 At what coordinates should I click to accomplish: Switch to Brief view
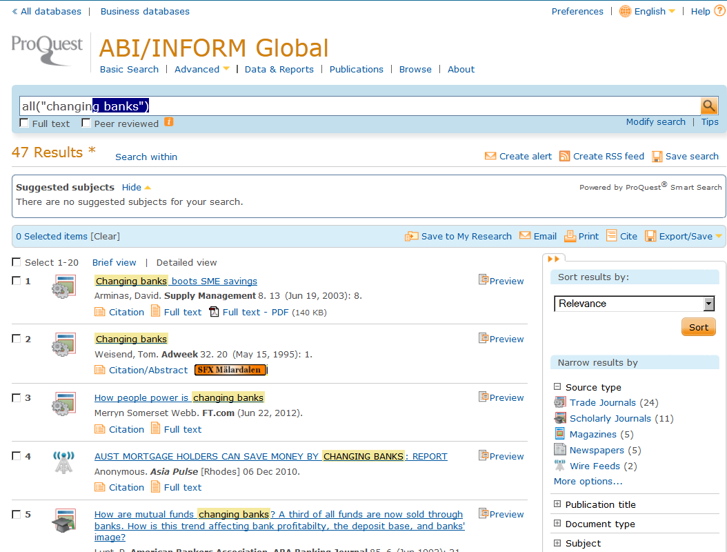(x=114, y=263)
